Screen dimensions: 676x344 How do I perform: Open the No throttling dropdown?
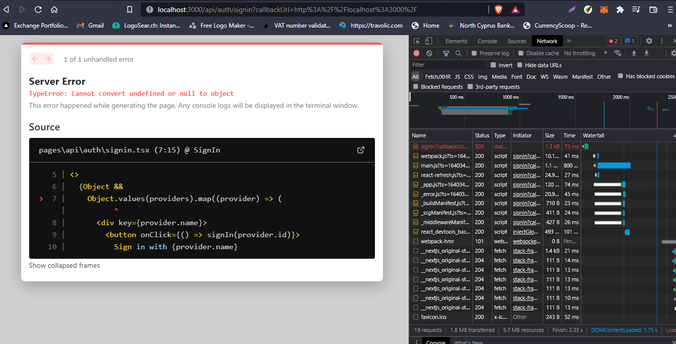pyautogui.click(x=579, y=53)
